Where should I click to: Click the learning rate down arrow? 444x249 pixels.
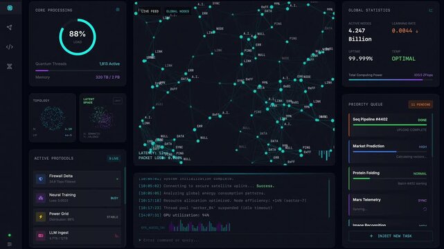tap(417, 31)
